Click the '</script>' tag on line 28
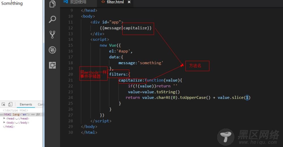 click(101, 121)
